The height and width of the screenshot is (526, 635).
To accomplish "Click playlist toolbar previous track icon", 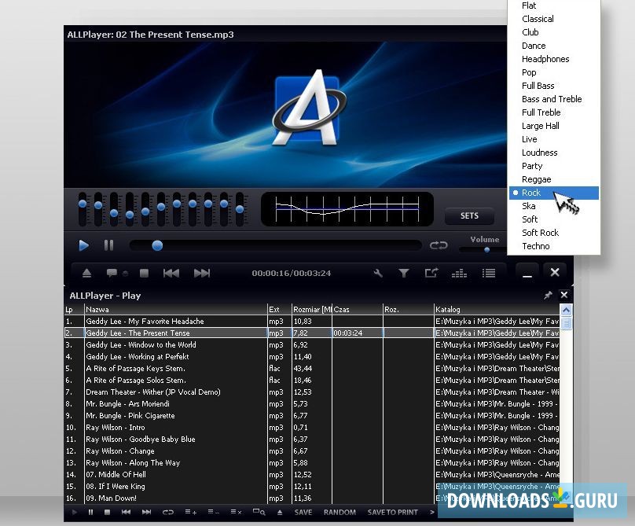I will [x=126, y=512].
